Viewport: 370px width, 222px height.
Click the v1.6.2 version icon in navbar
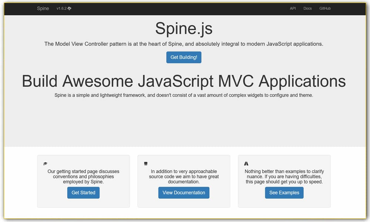[68, 8]
